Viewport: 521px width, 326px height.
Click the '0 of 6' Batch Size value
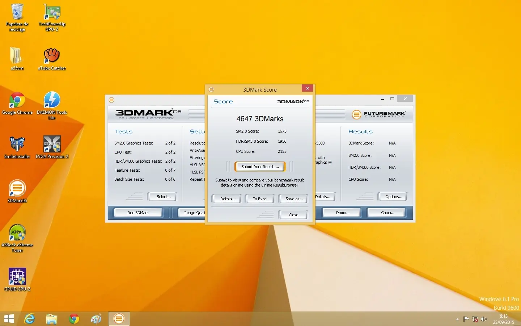170,179
